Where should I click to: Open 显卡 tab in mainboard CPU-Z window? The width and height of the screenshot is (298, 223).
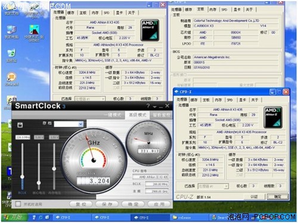(x=237, y=10)
